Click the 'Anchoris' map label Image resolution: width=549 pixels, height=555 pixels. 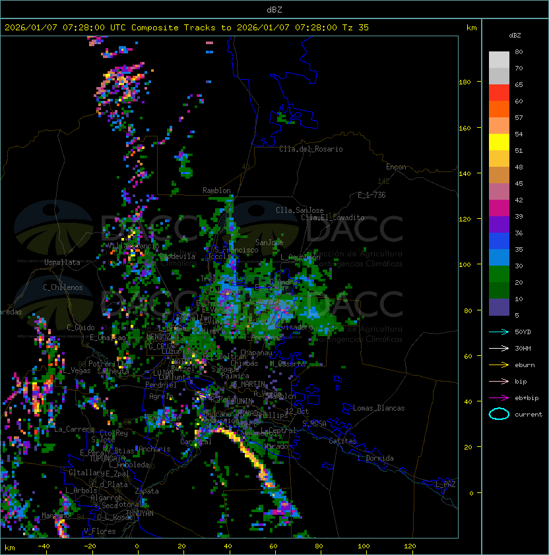click(x=154, y=449)
